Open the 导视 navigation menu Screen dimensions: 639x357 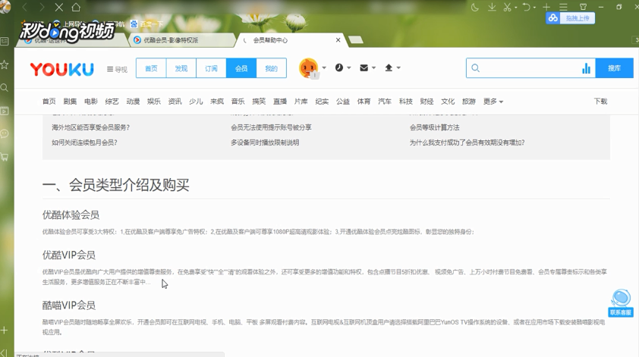click(x=117, y=69)
